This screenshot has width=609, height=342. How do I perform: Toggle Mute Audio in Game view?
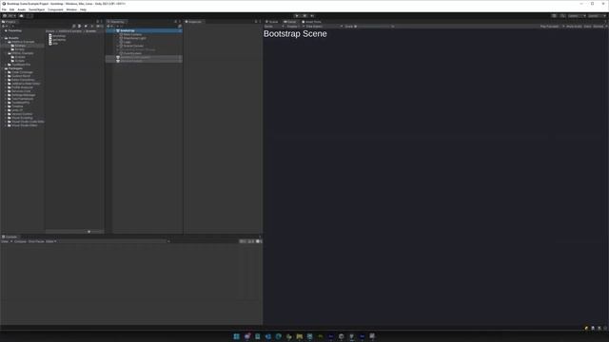574,27
